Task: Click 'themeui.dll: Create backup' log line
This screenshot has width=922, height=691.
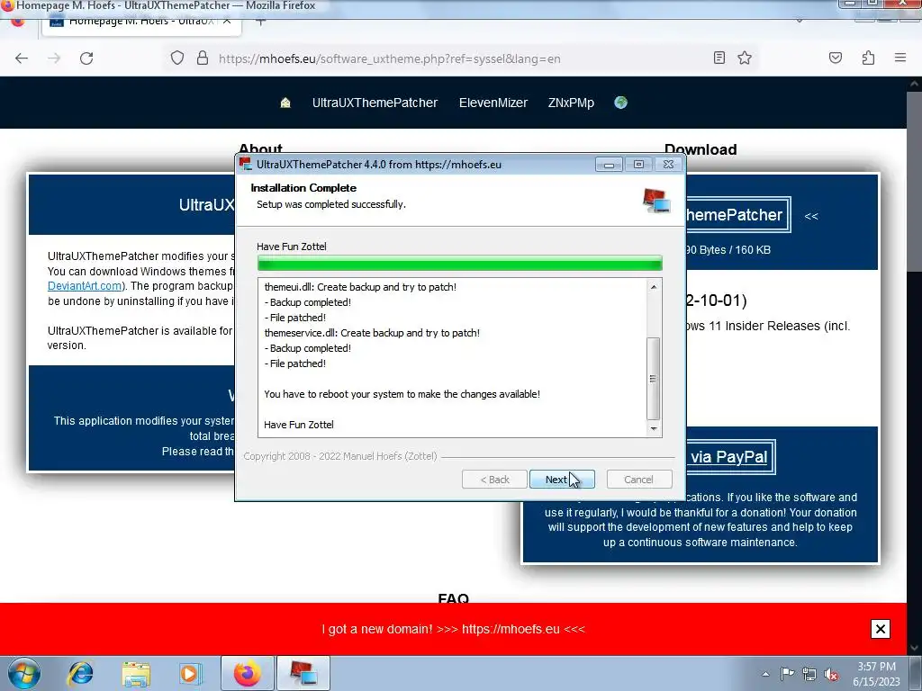Action: 360,287
